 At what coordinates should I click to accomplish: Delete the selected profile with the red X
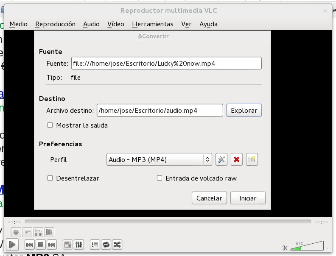[x=237, y=159]
